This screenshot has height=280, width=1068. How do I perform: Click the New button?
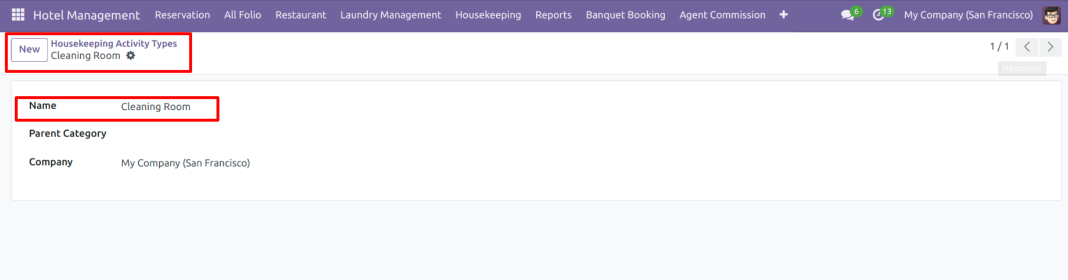(29, 50)
